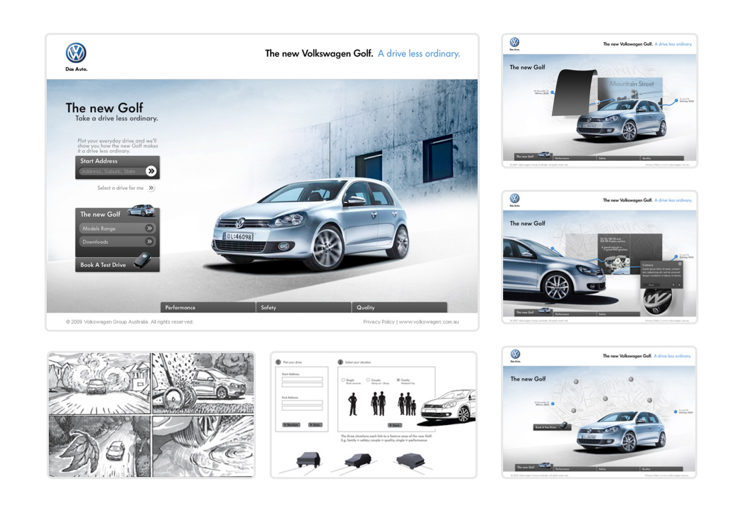Click the Volkswagen roundel logo in the header
The width and height of the screenshot is (743, 512).
pos(75,51)
